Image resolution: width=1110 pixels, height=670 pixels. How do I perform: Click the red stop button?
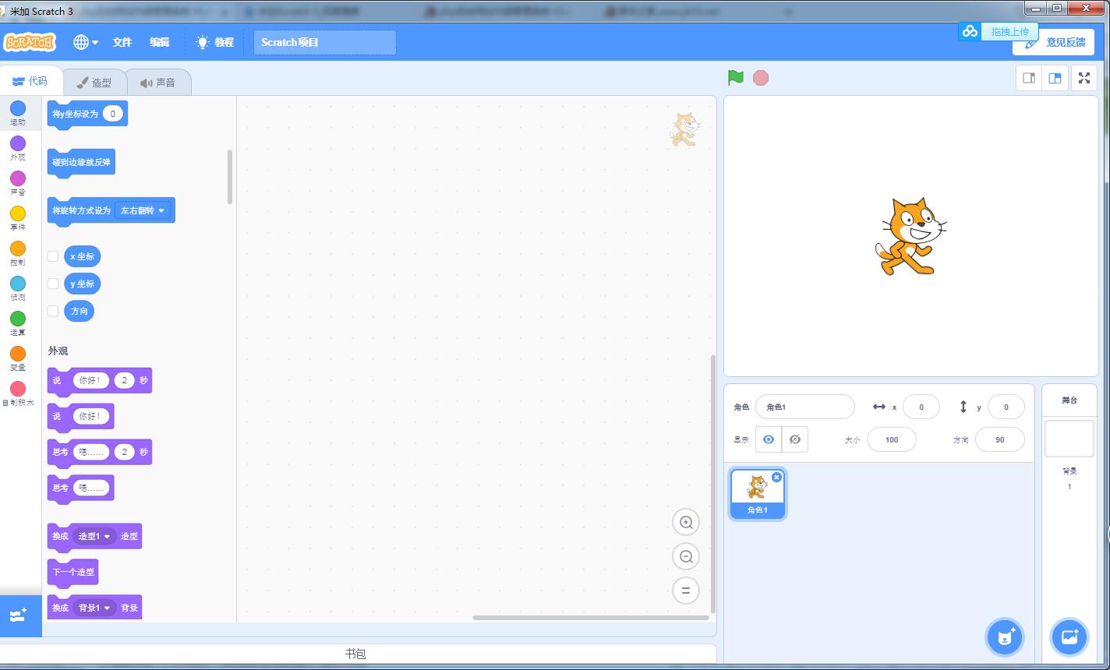tap(760, 78)
